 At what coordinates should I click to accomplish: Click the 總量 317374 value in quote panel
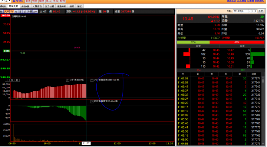click(258, 21)
